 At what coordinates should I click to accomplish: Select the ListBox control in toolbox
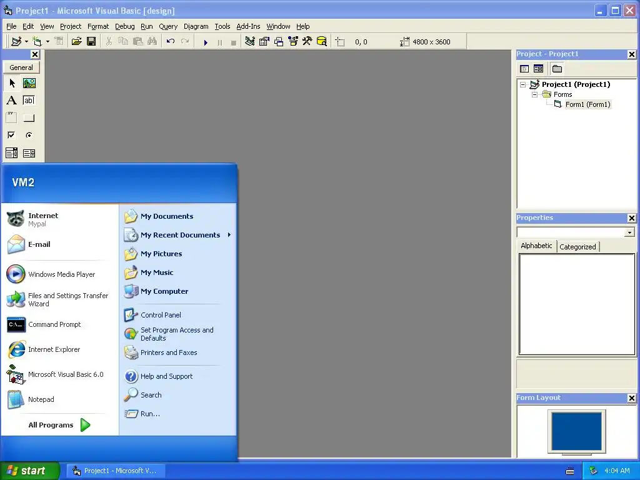coord(29,153)
